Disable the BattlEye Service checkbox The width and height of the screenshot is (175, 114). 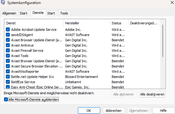(8, 82)
